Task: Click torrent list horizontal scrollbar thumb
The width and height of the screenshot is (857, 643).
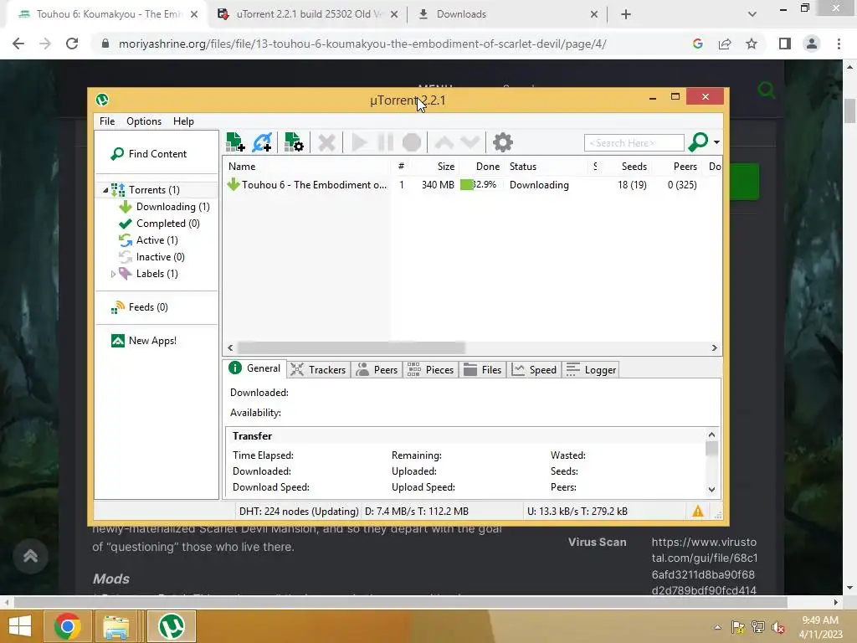Action: [x=352, y=347]
